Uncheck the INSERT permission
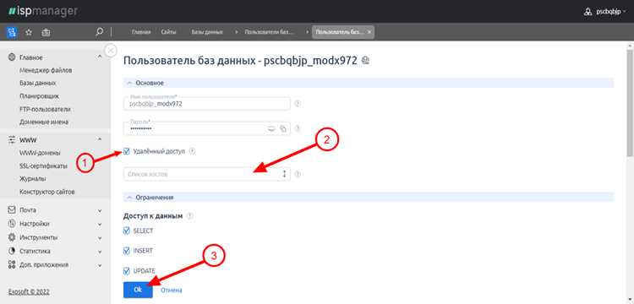This screenshot has height=304, width=634. pos(127,251)
